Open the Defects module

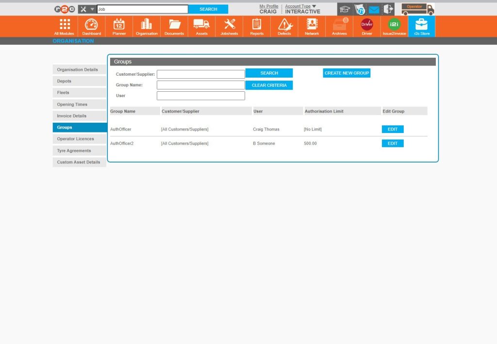tap(284, 27)
